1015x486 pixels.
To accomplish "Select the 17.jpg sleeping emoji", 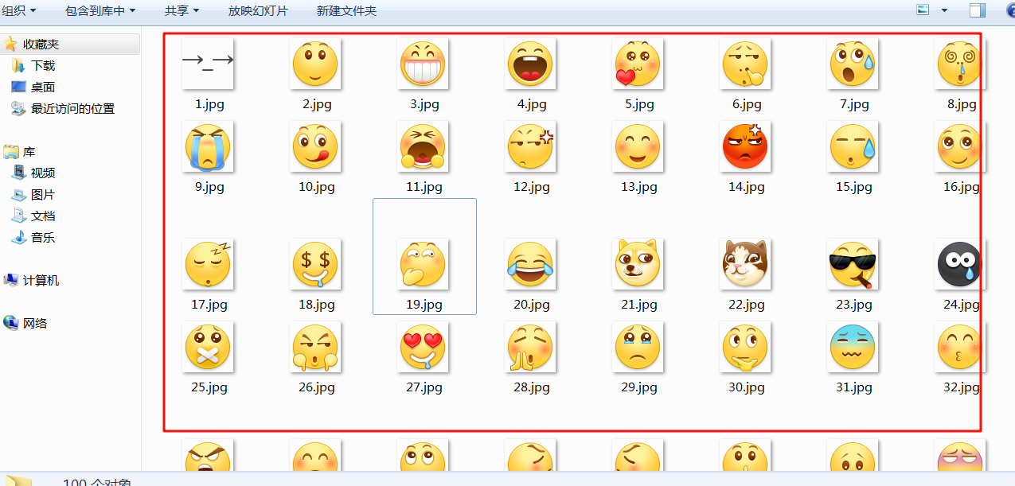I will 208,264.
